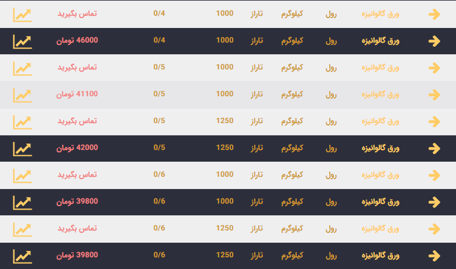Screen dimensions: 456x269
Task: Click the arrow icon in the 42000 تومان row
Action: pyautogui.click(x=434, y=149)
